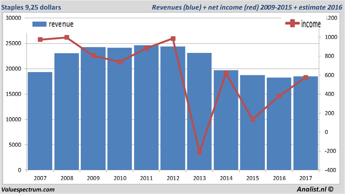This screenshot has width=345, height=194.
Task: Click the x-axis year label 2007
Action: pyautogui.click(x=40, y=178)
